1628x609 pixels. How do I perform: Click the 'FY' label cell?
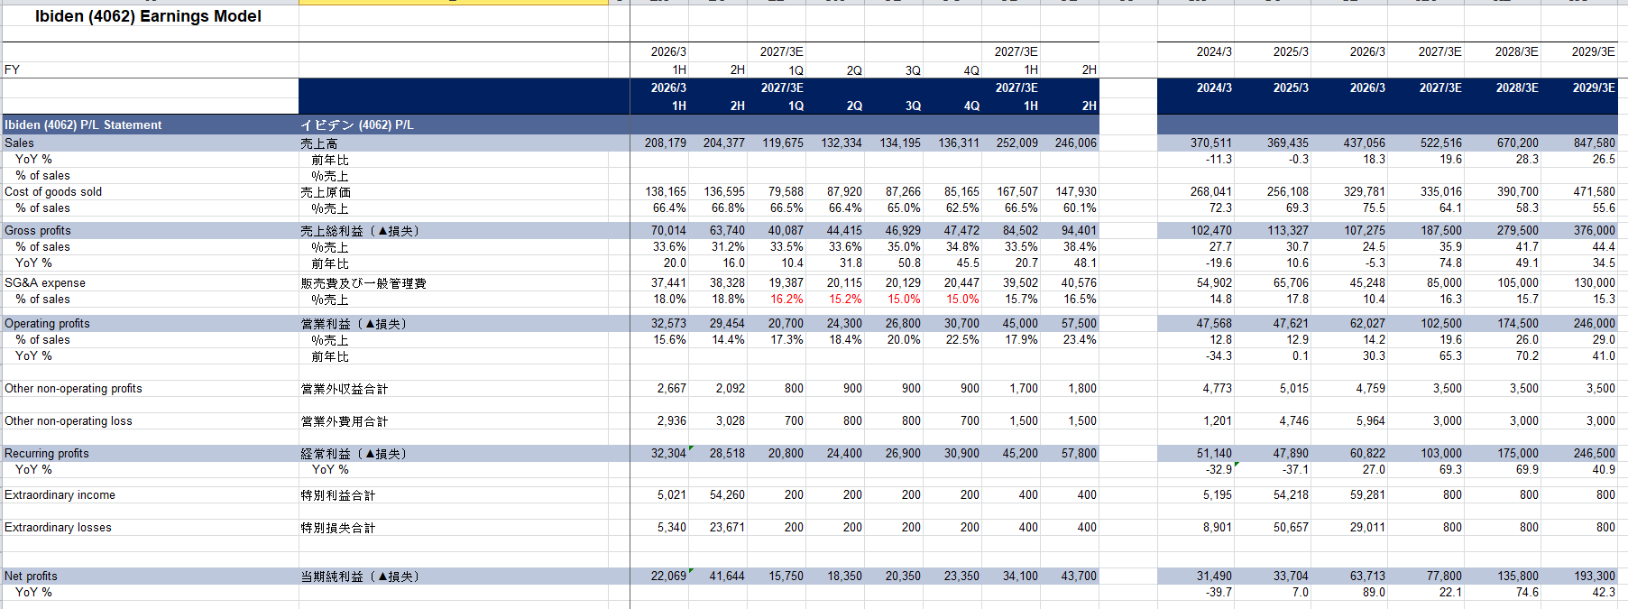point(12,69)
